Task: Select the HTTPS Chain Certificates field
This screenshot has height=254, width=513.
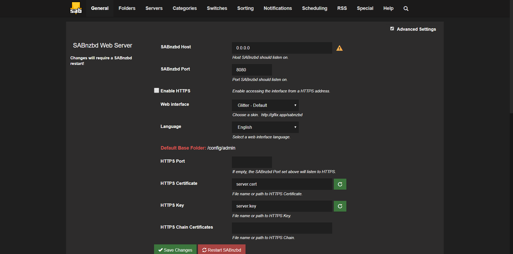Action: coord(282,228)
